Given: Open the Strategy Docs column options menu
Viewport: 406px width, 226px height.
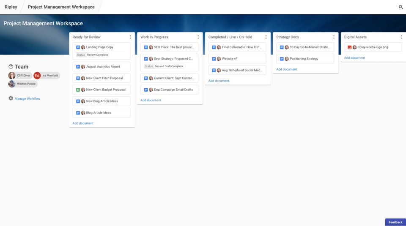Looking at the screenshot, I should 334,37.
